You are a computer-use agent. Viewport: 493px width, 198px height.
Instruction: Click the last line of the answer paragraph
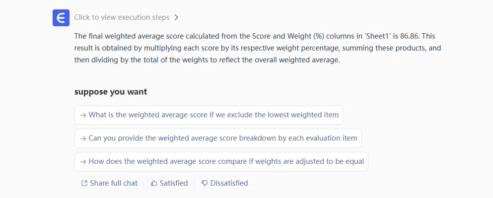(207, 60)
